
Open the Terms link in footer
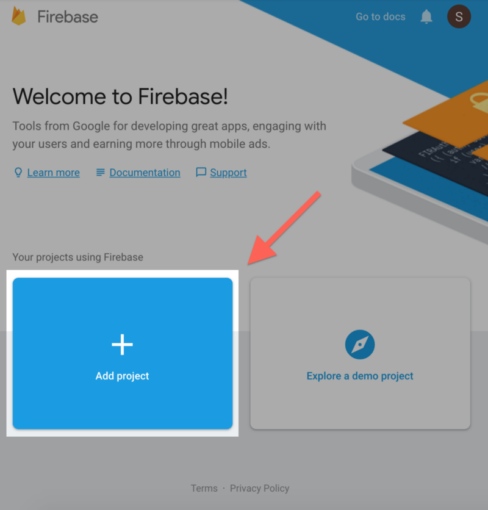coord(204,488)
